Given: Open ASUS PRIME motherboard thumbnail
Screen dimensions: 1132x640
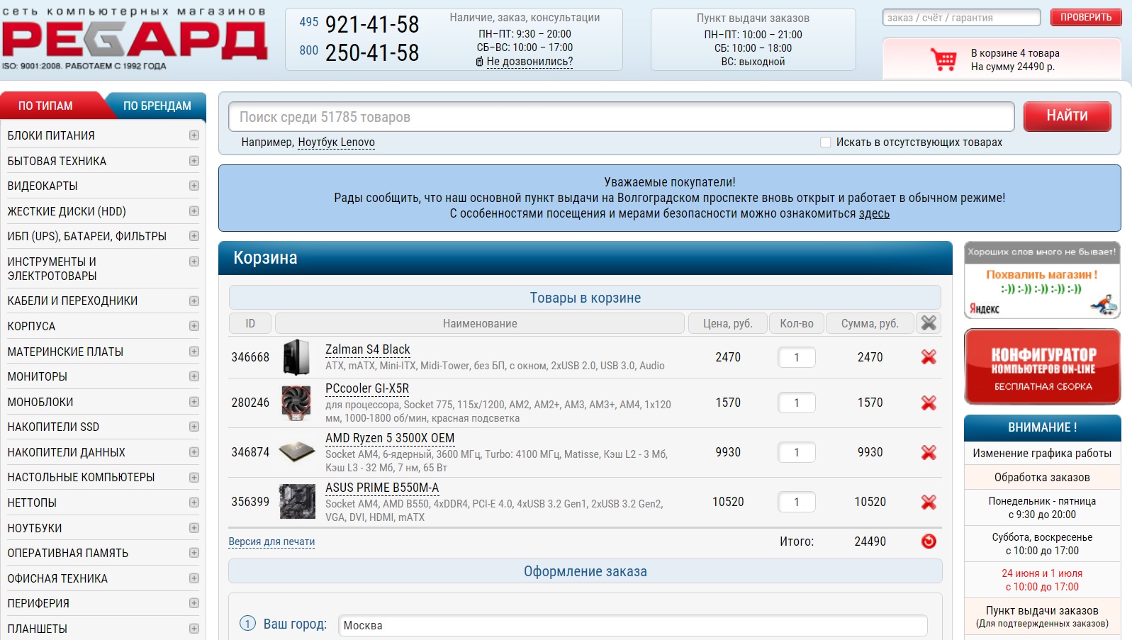Looking at the screenshot, I should pyautogui.click(x=297, y=502).
